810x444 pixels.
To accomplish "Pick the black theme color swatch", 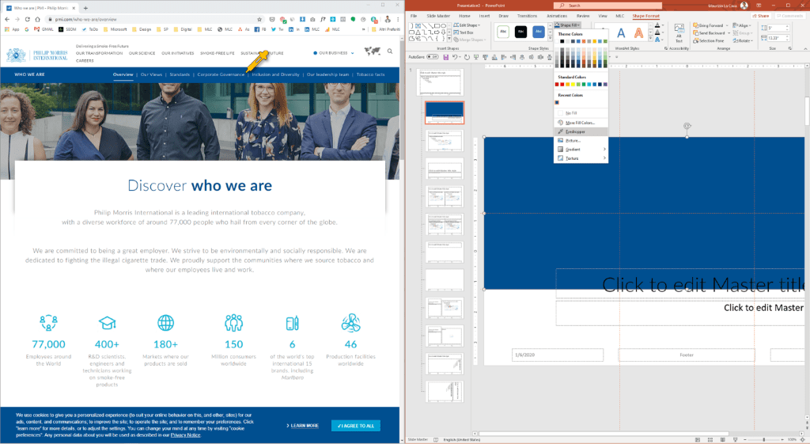I will point(562,41).
